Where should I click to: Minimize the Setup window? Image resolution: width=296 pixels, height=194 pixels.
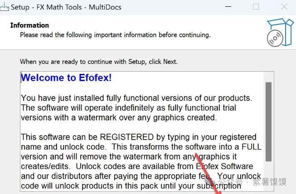pyautogui.click(x=229, y=7)
